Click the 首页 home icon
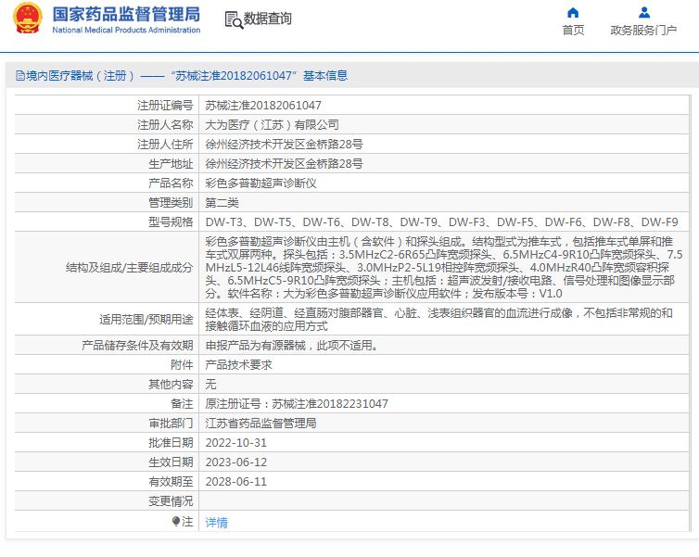 [573, 12]
